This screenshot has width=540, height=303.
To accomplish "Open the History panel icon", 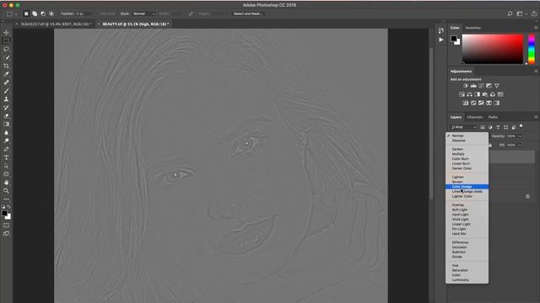I will pos(441,30).
